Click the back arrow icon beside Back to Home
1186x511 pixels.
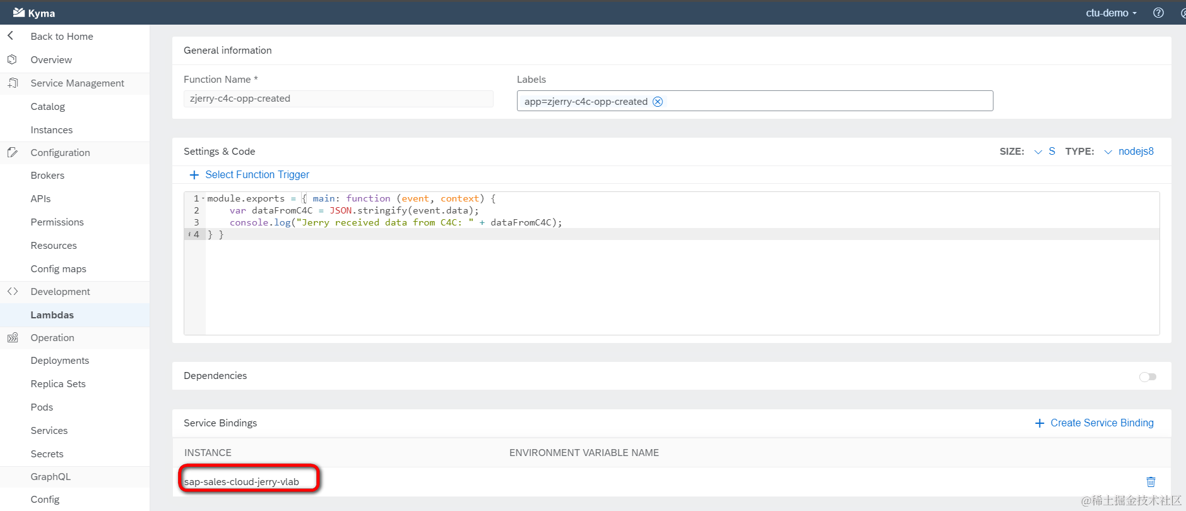(10, 36)
